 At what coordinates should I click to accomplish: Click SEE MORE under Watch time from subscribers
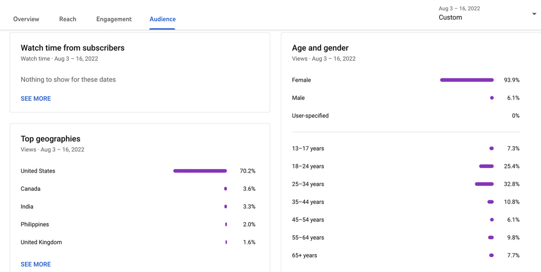click(36, 98)
